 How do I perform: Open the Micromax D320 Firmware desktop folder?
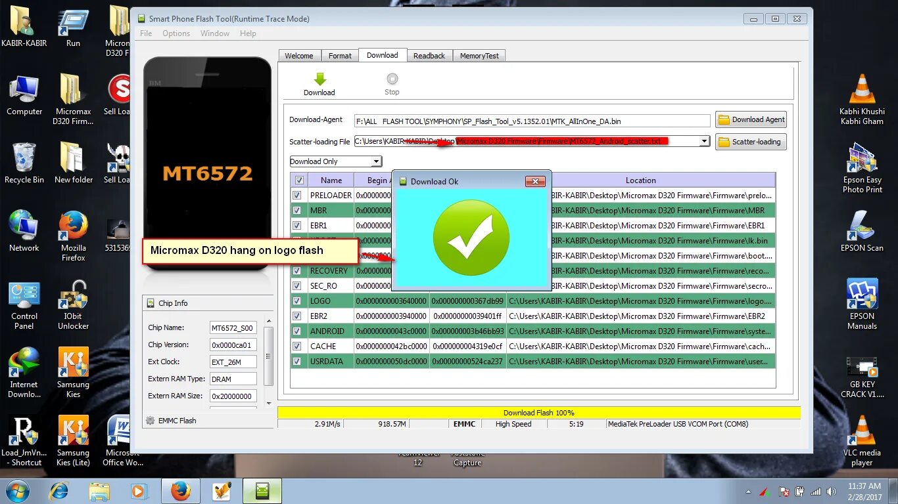(73, 100)
